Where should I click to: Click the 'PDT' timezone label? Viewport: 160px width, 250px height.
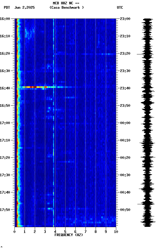tap(7, 8)
